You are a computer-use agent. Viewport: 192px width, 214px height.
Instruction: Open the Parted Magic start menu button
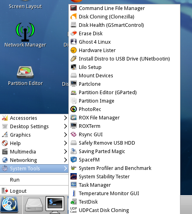click(x=9, y=204)
